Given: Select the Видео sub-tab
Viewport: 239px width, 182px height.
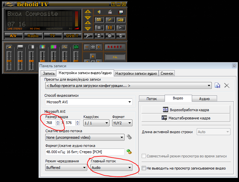Looking at the screenshot, I should (178, 98).
